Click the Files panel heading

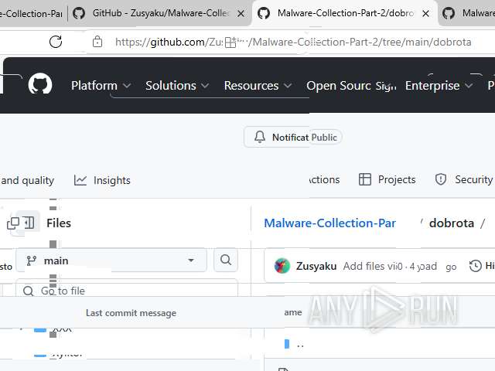click(x=59, y=223)
